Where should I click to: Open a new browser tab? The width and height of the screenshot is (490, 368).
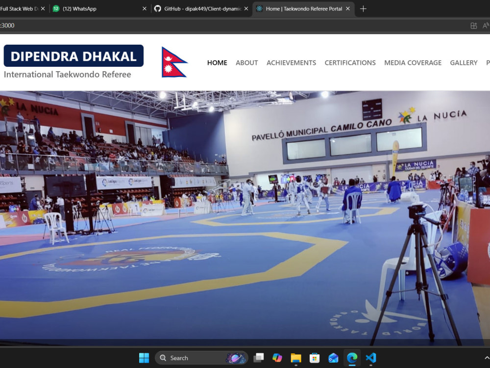pyautogui.click(x=363, y=9)
